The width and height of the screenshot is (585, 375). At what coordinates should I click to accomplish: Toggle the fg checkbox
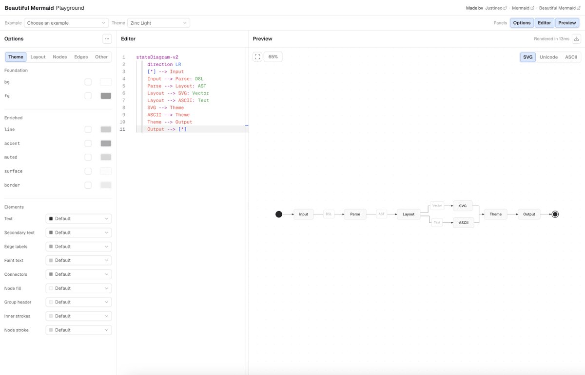[88, 96]
